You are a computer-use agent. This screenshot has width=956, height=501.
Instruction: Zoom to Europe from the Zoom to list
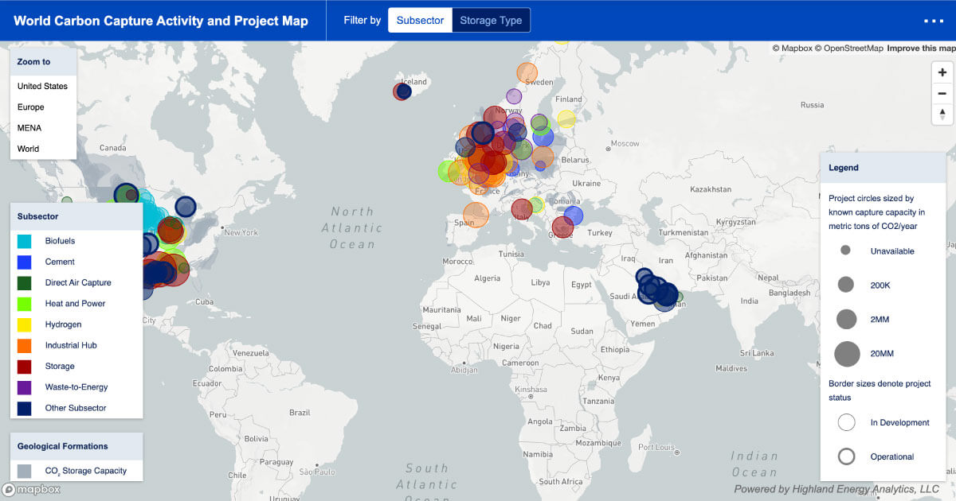tap(31, 107)
